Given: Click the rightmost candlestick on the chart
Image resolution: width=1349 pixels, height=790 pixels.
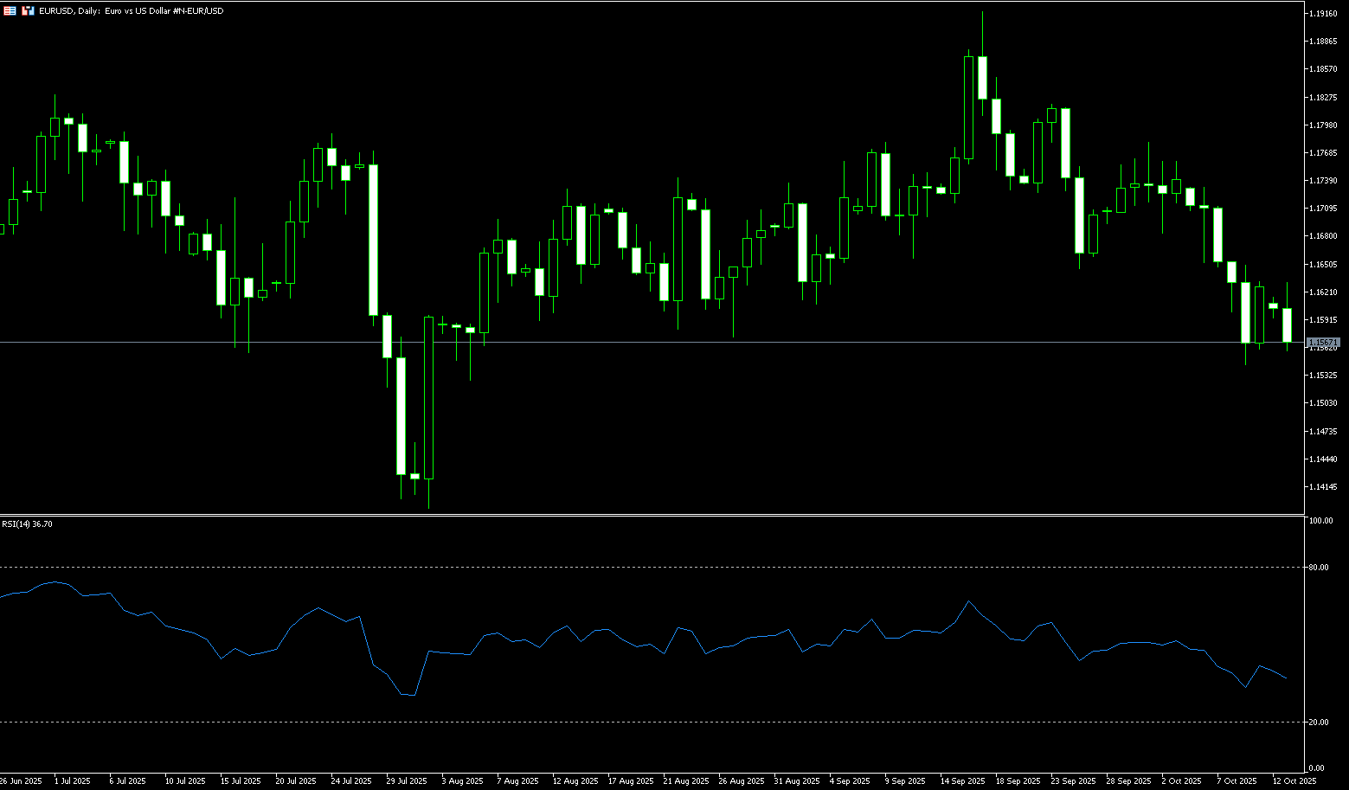Looking at the screenshot, I should point(1287,324).
